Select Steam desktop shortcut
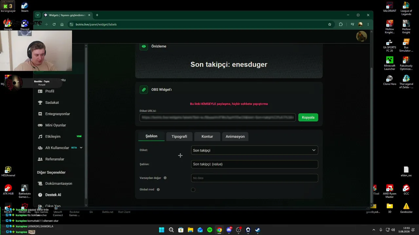 point(25,7)
